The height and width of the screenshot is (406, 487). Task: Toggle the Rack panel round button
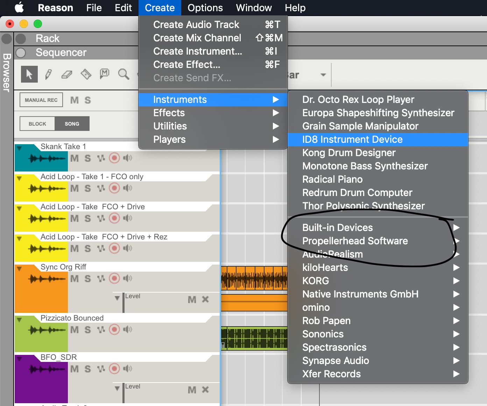(21, 38)
